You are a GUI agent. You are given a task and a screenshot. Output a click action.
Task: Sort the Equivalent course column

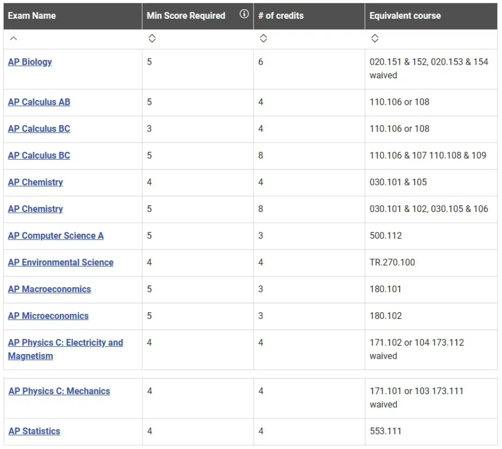tap(375, 39)
